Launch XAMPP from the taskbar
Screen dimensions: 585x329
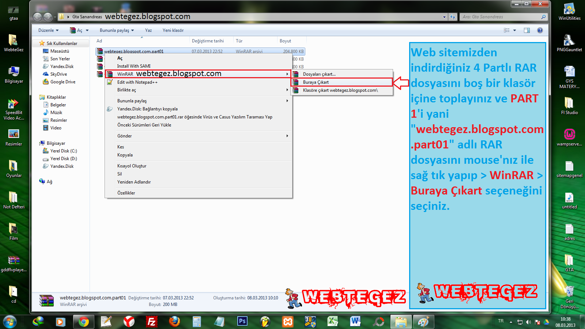coord(287,322)
